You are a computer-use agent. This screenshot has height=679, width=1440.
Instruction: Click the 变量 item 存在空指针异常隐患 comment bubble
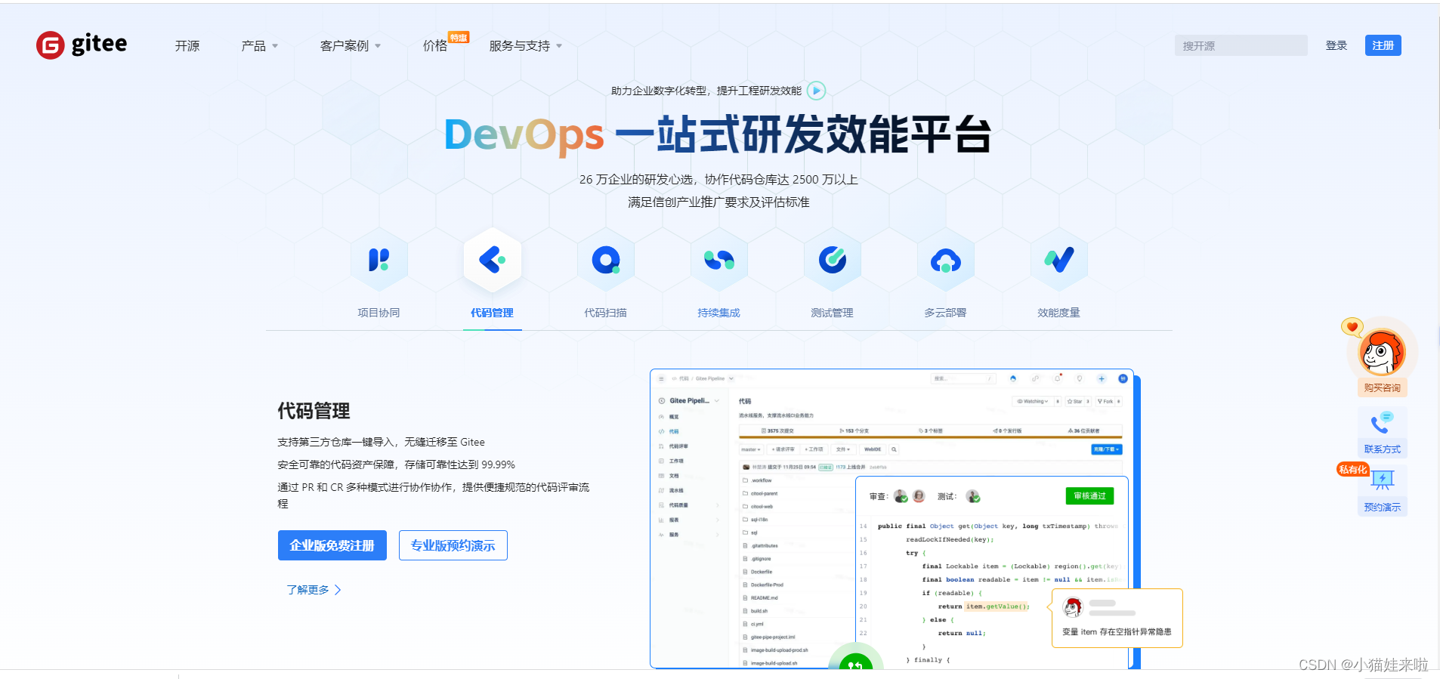click(1117, 618)
